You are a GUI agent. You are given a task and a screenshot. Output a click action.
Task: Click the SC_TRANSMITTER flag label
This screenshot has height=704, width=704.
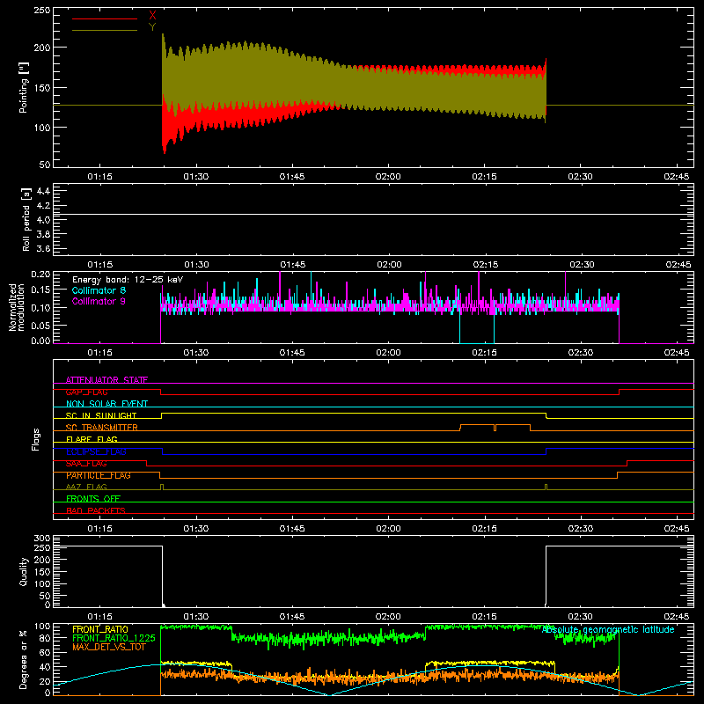(x=101, y=428)
